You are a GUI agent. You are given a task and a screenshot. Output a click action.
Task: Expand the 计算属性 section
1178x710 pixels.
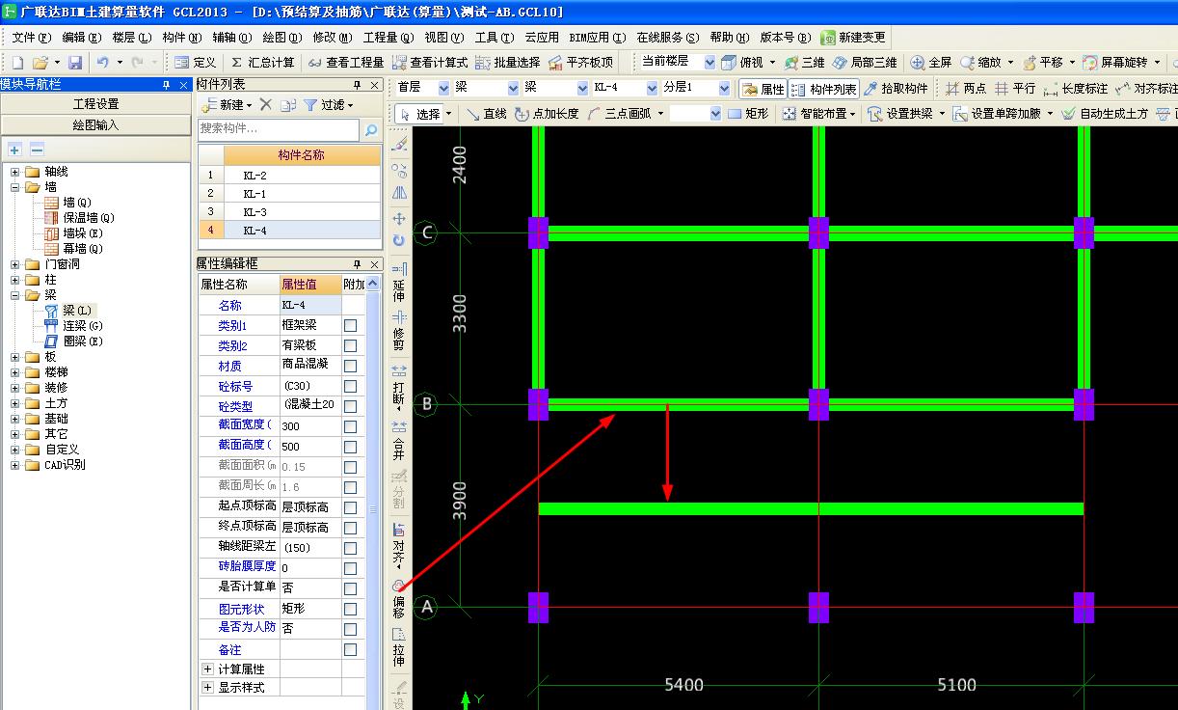(x=207, y=669)
